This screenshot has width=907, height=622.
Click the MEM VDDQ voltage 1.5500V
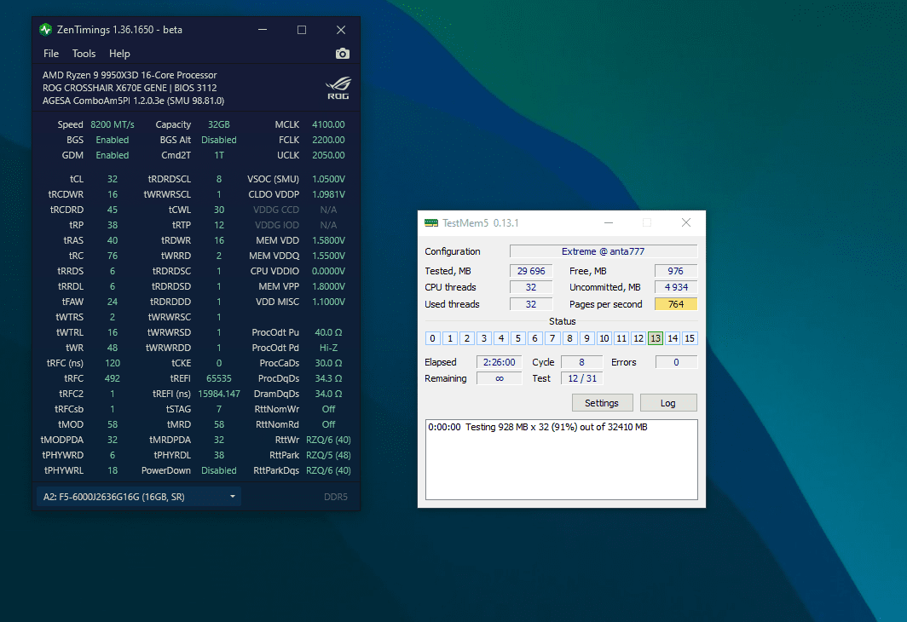click(328, 256)
